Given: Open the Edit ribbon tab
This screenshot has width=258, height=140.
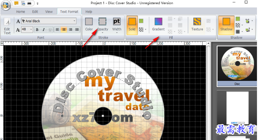Looking at the screenshot, I should point(35,12).
